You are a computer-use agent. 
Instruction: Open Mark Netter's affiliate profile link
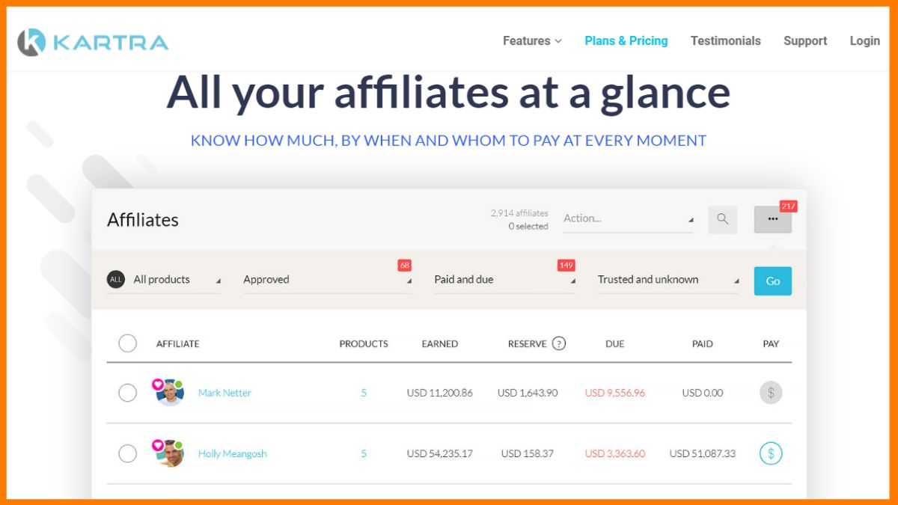coord(224,393)
